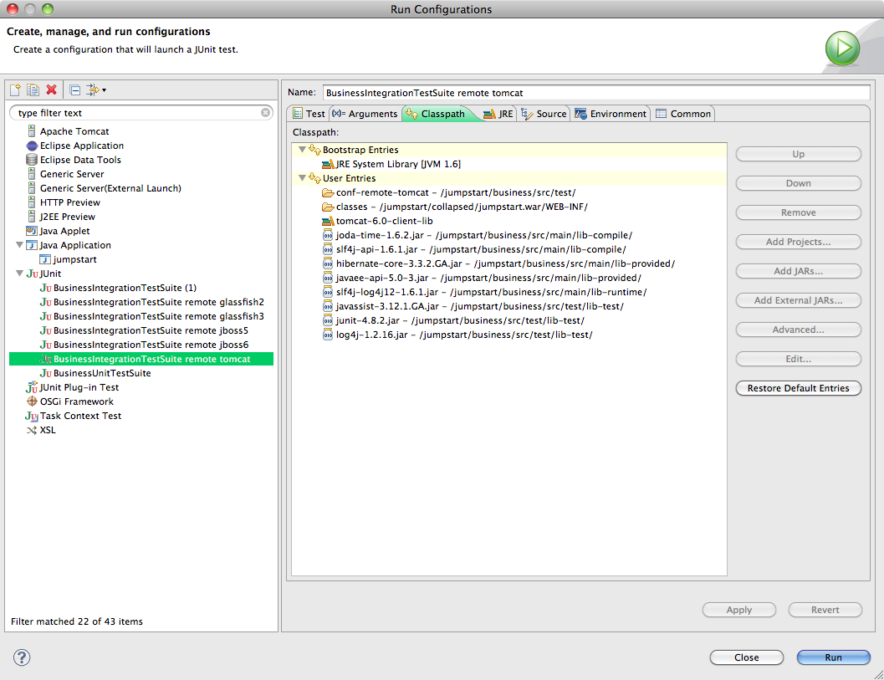Click the Collapse All toolbar icon
The image size is (884, 680).
(74, 89)
